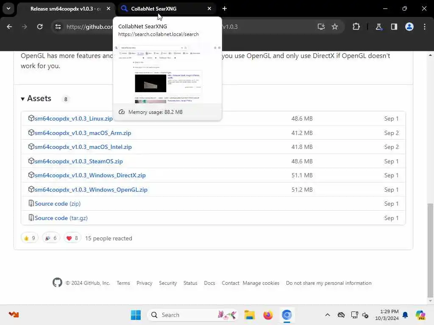This screenshot has height=325, width=434.
Task: Download sm64coopdx_v1.0.3_Windows_OpenGL.zip
Action: click(x=91, y=190)
